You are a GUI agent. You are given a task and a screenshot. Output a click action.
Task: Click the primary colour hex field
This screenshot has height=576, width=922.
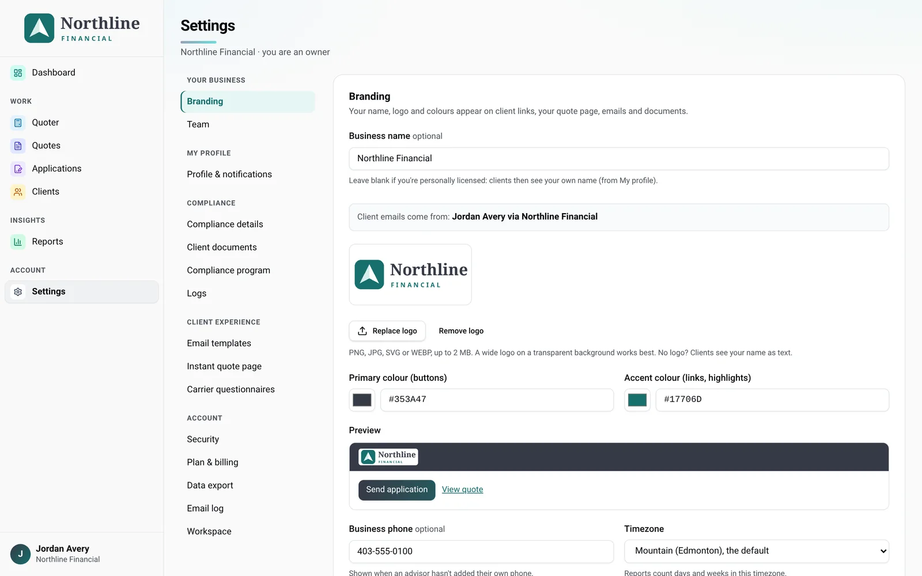(497, 400)
